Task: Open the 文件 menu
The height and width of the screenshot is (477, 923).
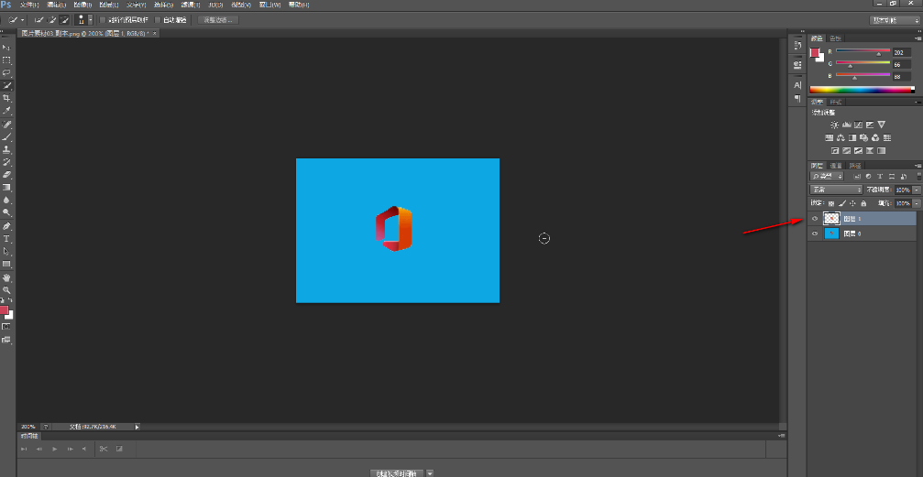Action: click(x=30, y=5)
